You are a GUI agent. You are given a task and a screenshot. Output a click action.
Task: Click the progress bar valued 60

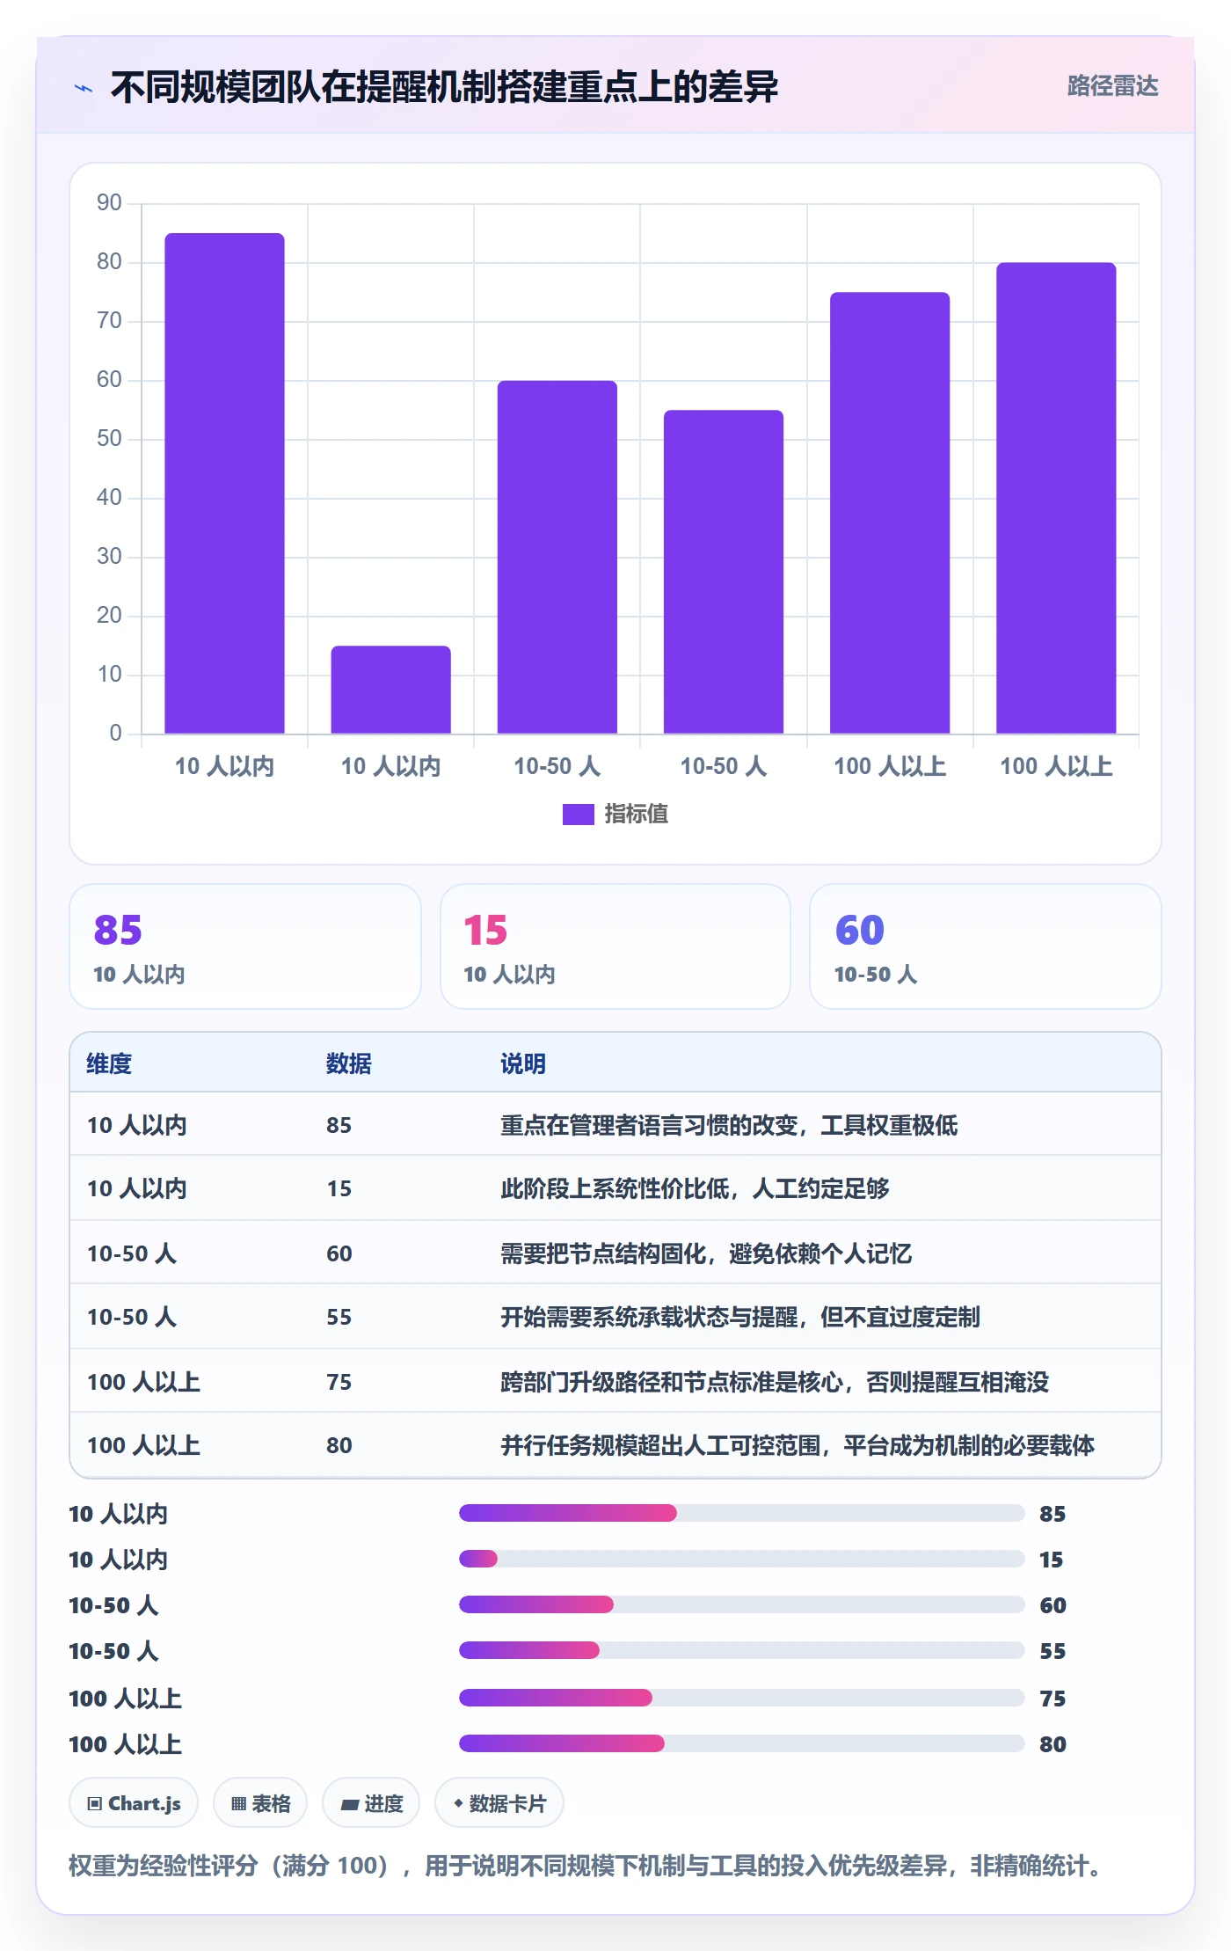[x=742, y=1604]
